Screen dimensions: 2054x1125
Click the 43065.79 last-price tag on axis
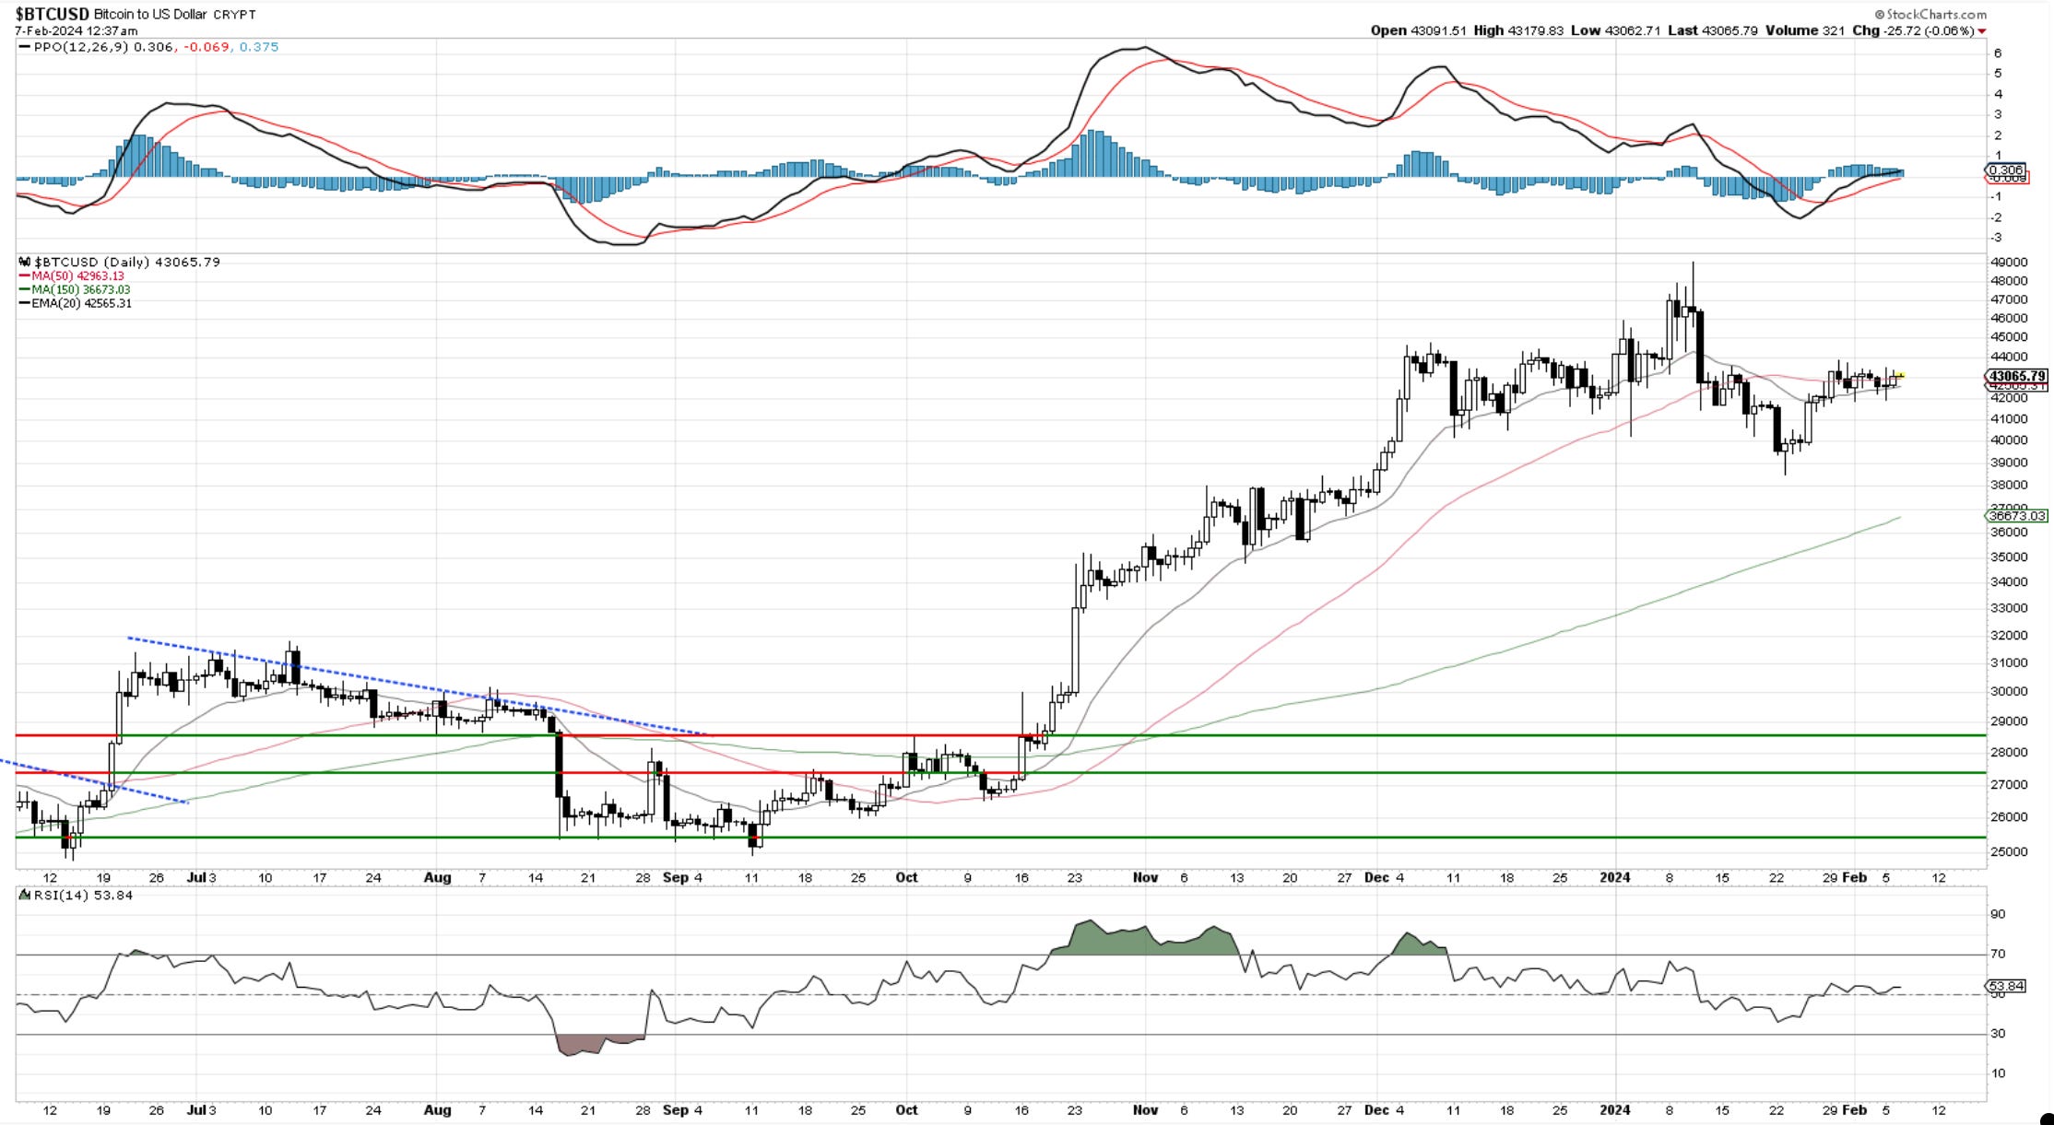[x=2016, y=376]
